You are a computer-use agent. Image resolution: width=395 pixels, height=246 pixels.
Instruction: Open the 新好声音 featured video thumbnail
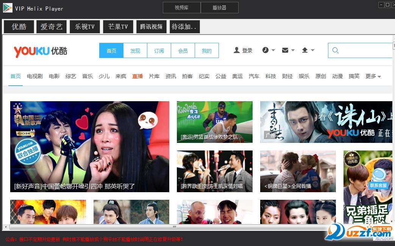[90, 147]
